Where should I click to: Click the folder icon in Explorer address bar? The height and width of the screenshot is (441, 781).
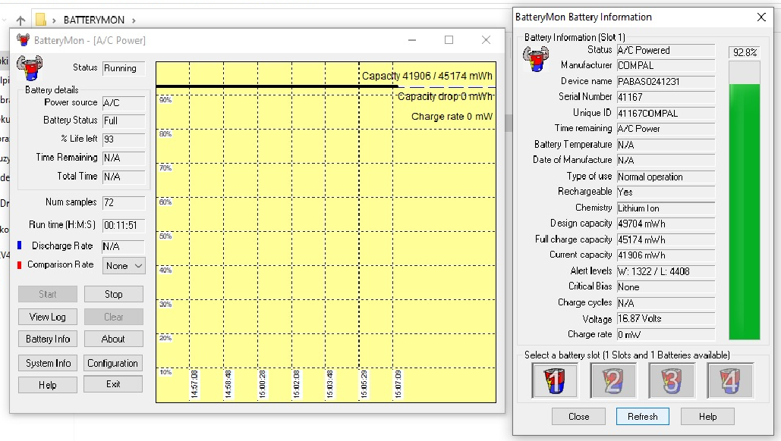(41, 20)
